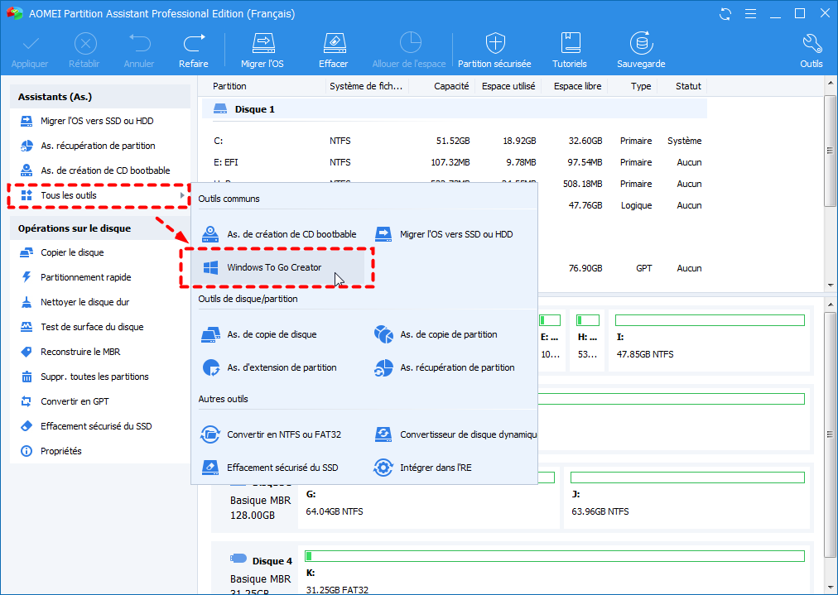Select Convertir en NTFS ou FAT32
This screenshot has width=838, height=595.
tap(283, 434)
